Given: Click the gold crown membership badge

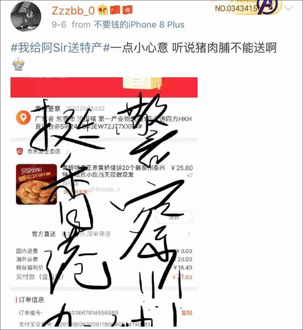Looking at the screenshot, I should [103, 10].
